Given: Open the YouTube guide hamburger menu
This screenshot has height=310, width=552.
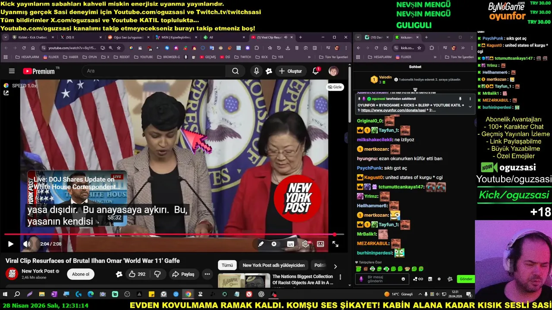Looking at the screenshot, I should coord(12,71).
